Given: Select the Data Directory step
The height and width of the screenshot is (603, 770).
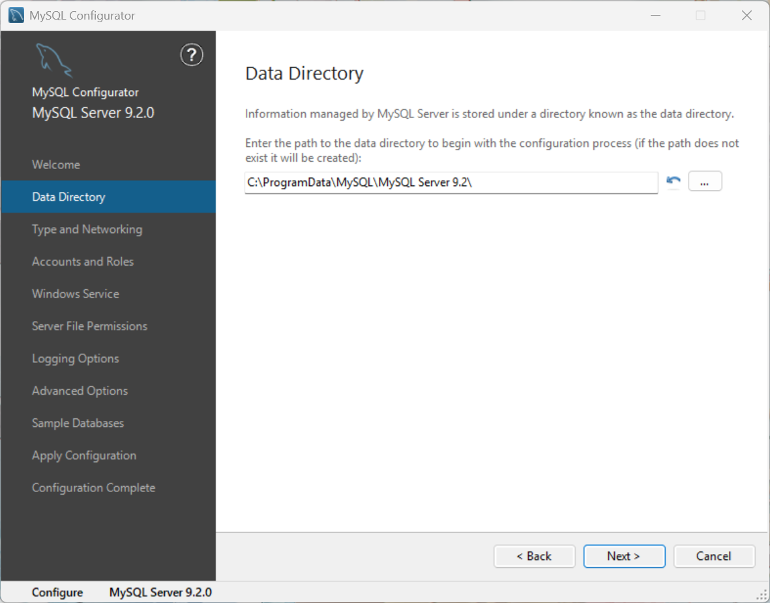Looking at the screenshot, I should click(x=108, y=196).
